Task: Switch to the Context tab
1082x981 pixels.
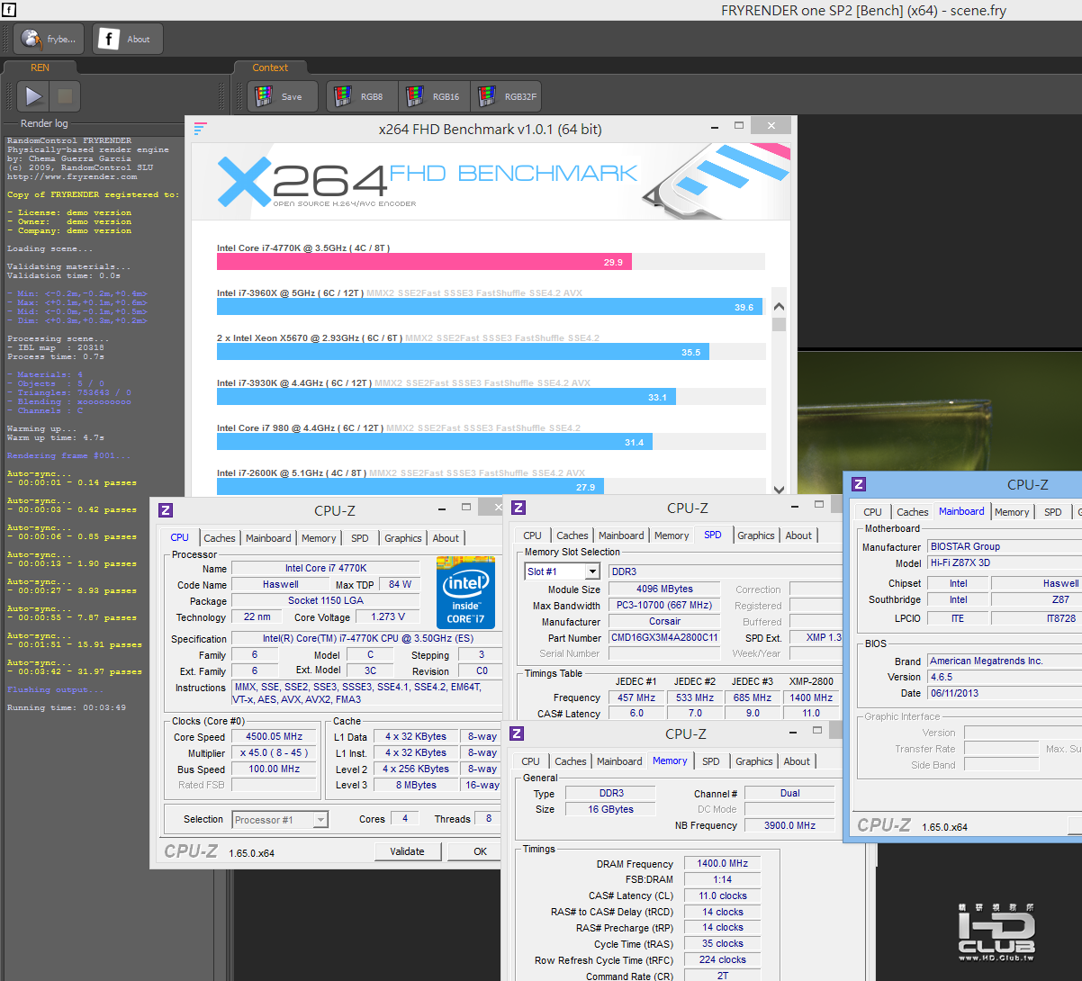Action: [270, 67]
